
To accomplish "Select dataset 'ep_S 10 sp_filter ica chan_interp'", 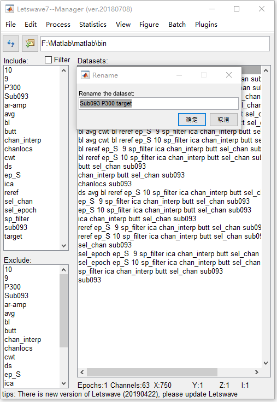I will [164, 210].
